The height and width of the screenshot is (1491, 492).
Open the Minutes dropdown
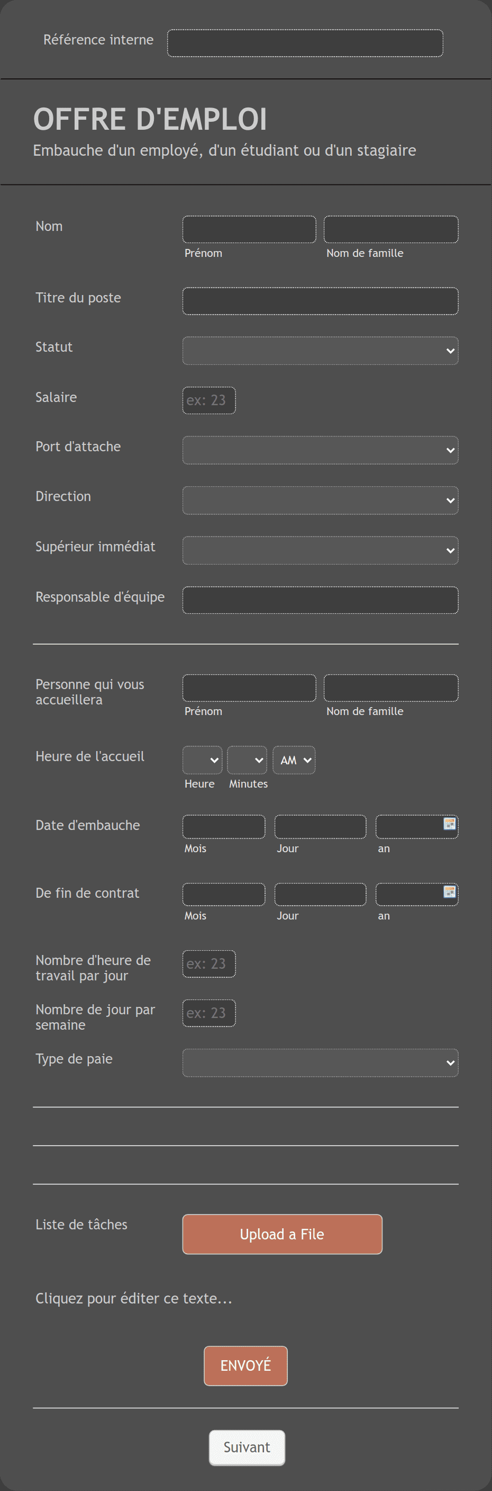click(247, 760)
